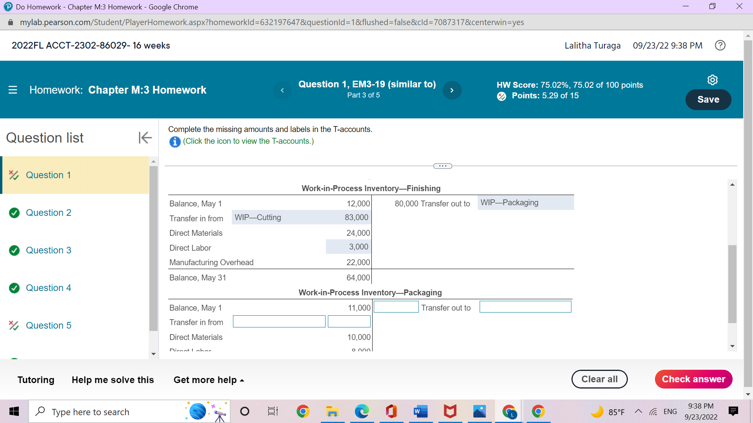Viewport: 753px width, 423px height.
Task: Click the info icon to view T-accounts
Action: [175, 142]
